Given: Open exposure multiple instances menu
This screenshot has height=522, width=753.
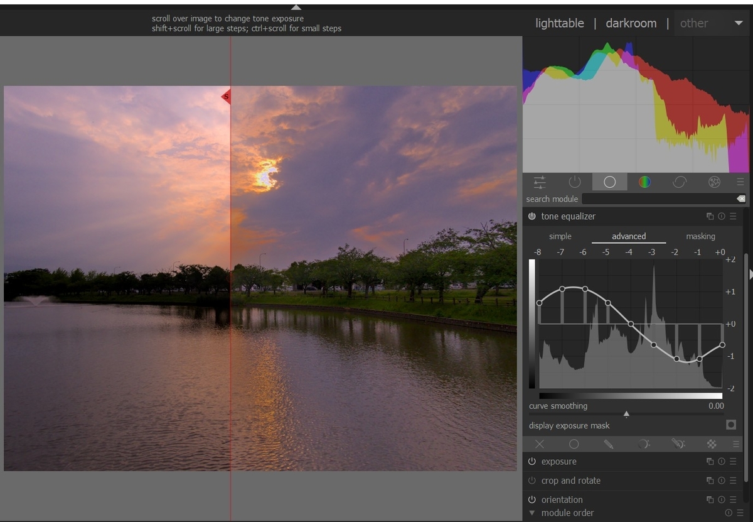Looking at the screenshot, I should tap(710, 462).
